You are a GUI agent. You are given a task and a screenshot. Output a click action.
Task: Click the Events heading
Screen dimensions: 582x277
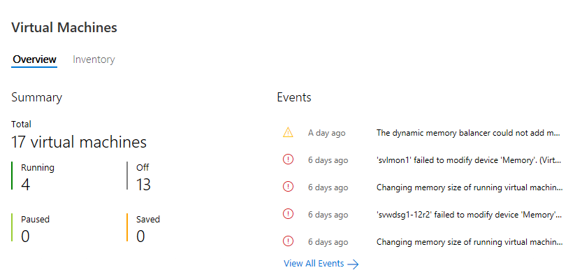(x=294, y=97)
